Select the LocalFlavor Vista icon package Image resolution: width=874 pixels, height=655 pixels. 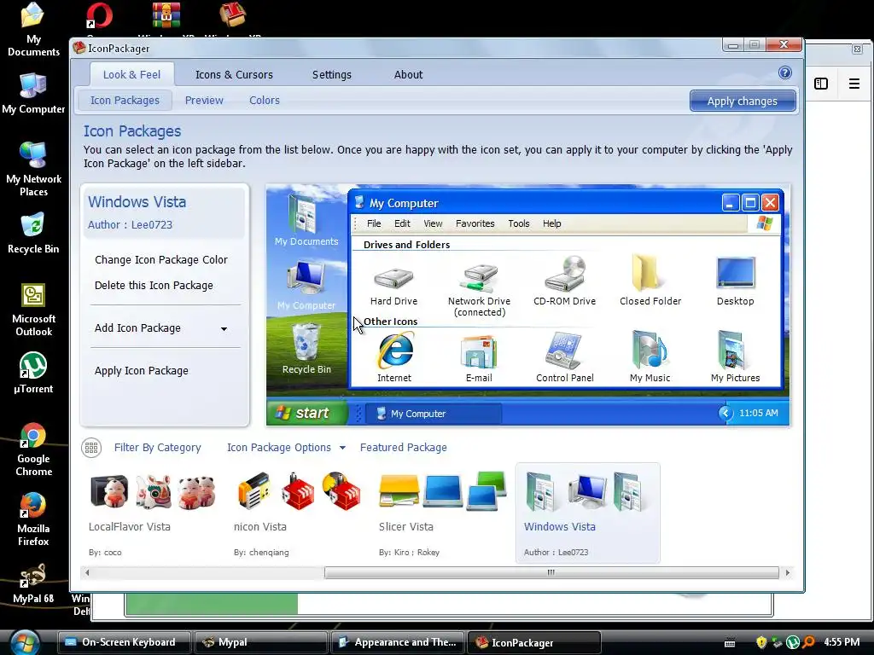pyautogui.click(x=153, y=513)
